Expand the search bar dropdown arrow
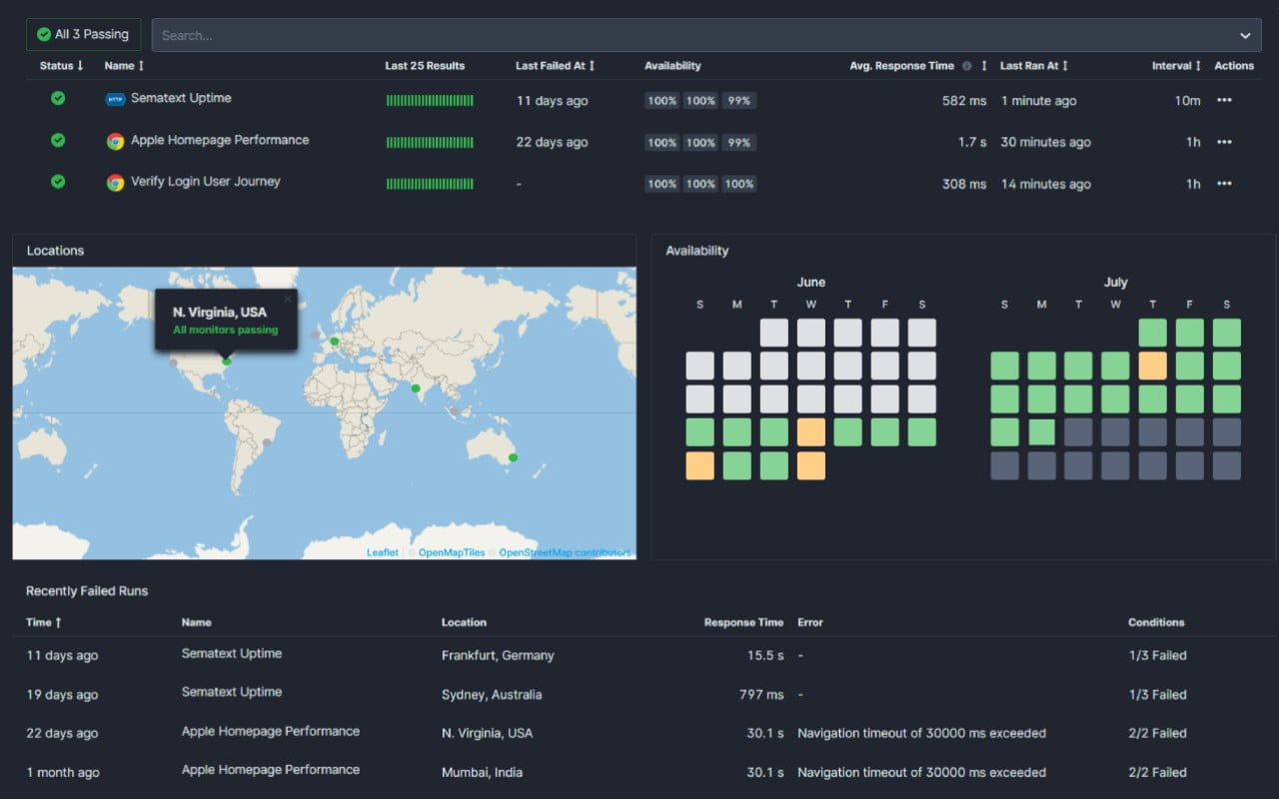 [1245, 35]
